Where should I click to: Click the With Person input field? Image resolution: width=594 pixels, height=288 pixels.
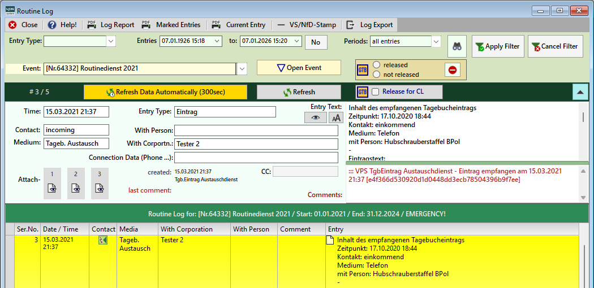[256, 130]
